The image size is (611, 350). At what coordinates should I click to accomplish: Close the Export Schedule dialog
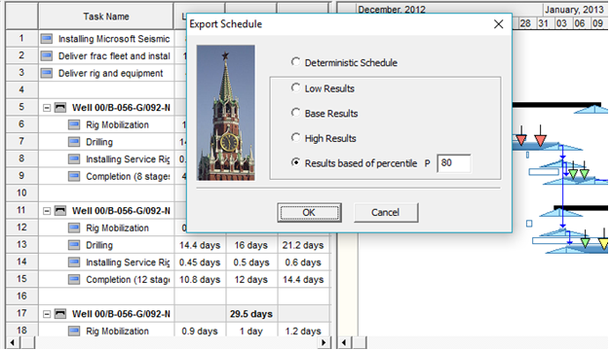(498, 24)
